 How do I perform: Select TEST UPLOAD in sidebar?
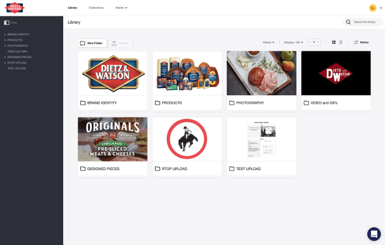16,68
